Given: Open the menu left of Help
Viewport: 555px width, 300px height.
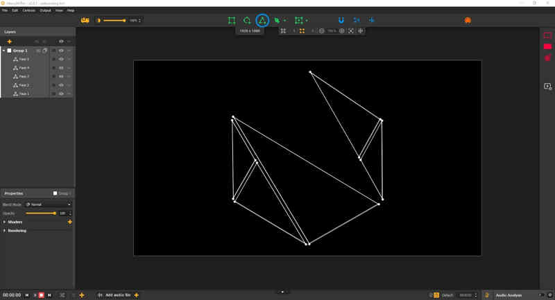Looking at the screenshot, I should [x=59, y=10].
